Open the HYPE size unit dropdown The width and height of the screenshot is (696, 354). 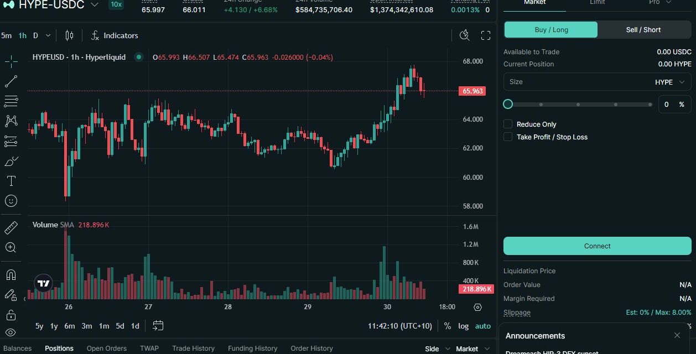point(669,82)
